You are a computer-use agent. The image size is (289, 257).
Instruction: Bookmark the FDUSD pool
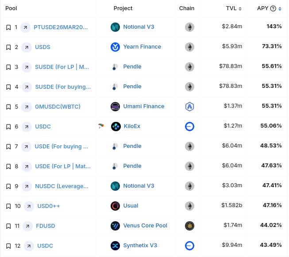point(8,226)
